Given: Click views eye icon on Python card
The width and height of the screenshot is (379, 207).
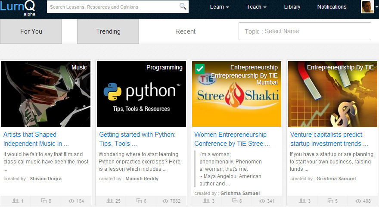Looking at the screenshot, I should point(165,201).
